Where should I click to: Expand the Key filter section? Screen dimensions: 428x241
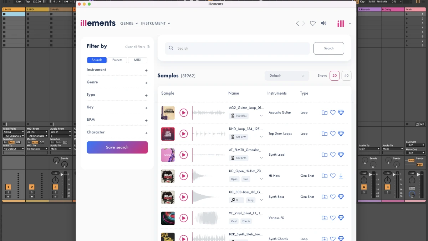(146, 108)
